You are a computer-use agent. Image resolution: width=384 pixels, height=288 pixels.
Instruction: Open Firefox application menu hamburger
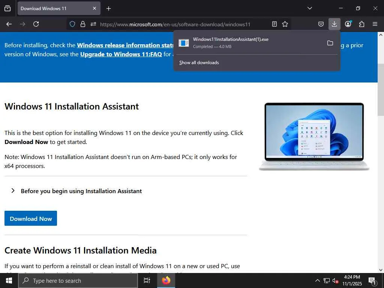pos(375,24)
